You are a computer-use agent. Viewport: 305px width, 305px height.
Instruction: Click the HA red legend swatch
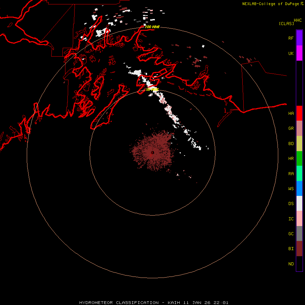pyautogui.click(x=299, y=113)
